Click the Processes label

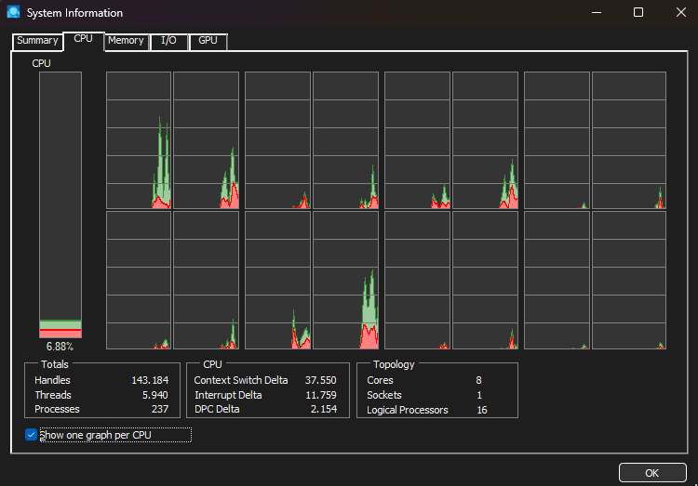pos(57,409)
